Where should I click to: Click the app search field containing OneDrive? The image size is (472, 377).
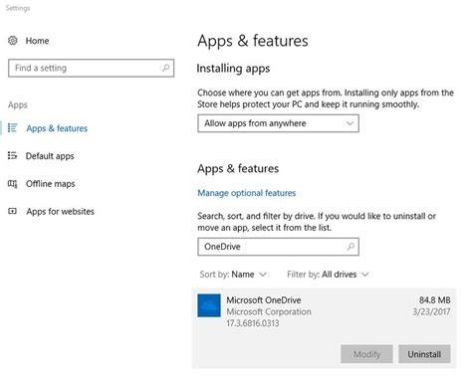point(278,247)
